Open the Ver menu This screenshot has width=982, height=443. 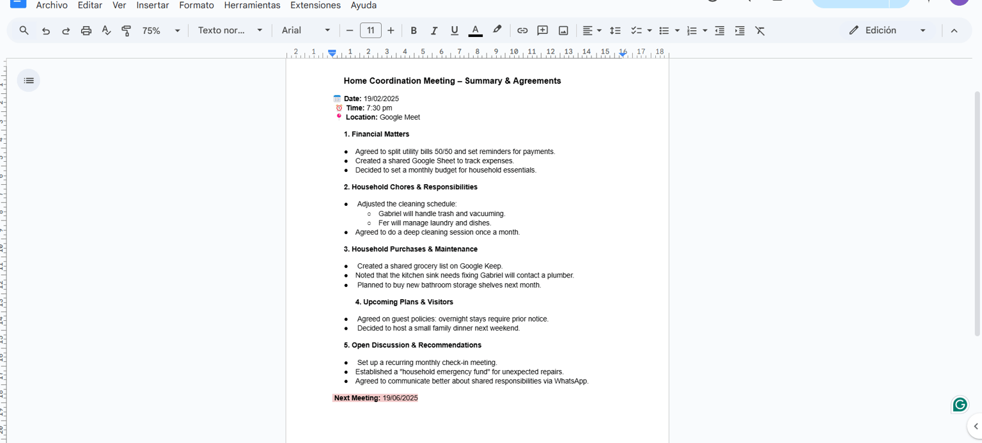coord(119,5)
